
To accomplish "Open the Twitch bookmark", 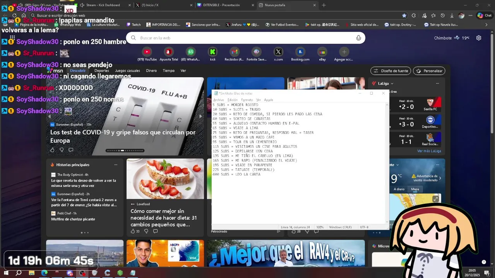I will [x=134, y=25].
